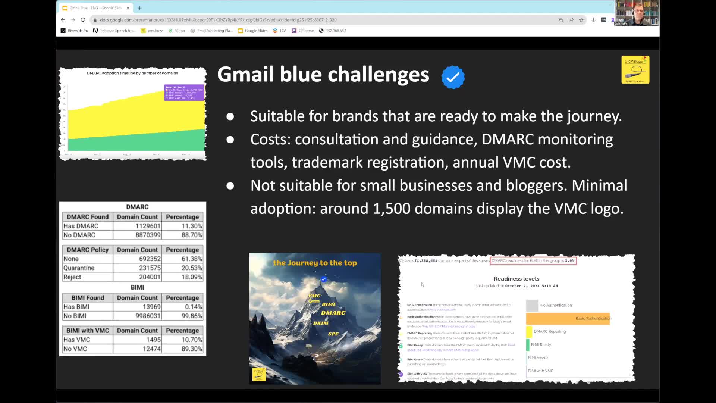
Task: Click the DMARC adoption timeline chart image
Action: pos(133,114)
